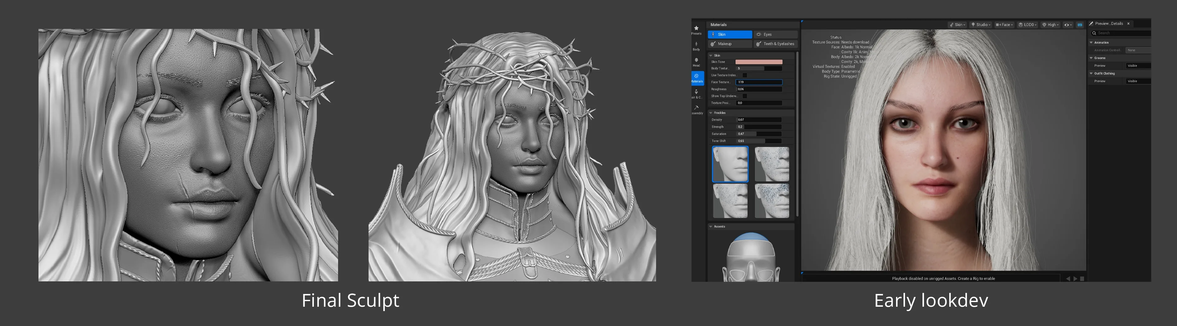Open the LOD0 level dropdown
Screen dimensions: 1177x326
coord(1028,25)
